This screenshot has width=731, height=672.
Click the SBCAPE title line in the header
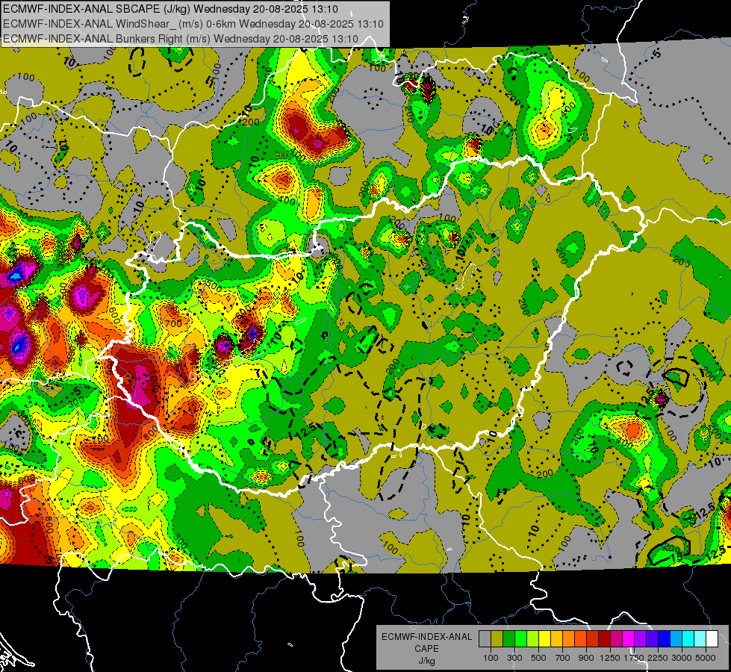(171, 9)
